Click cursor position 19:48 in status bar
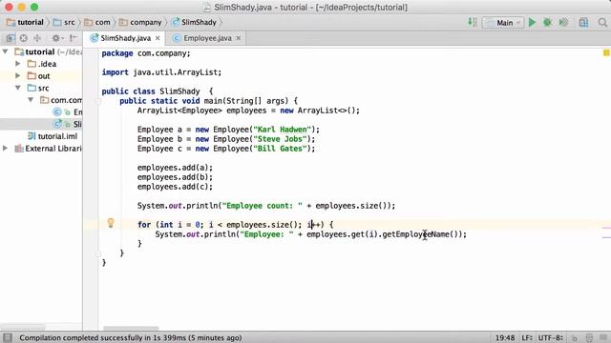The height and width of the screenshot is (343, 611). [x=505, y=338]
